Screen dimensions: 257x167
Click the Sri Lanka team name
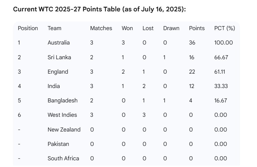coord(59,57)
